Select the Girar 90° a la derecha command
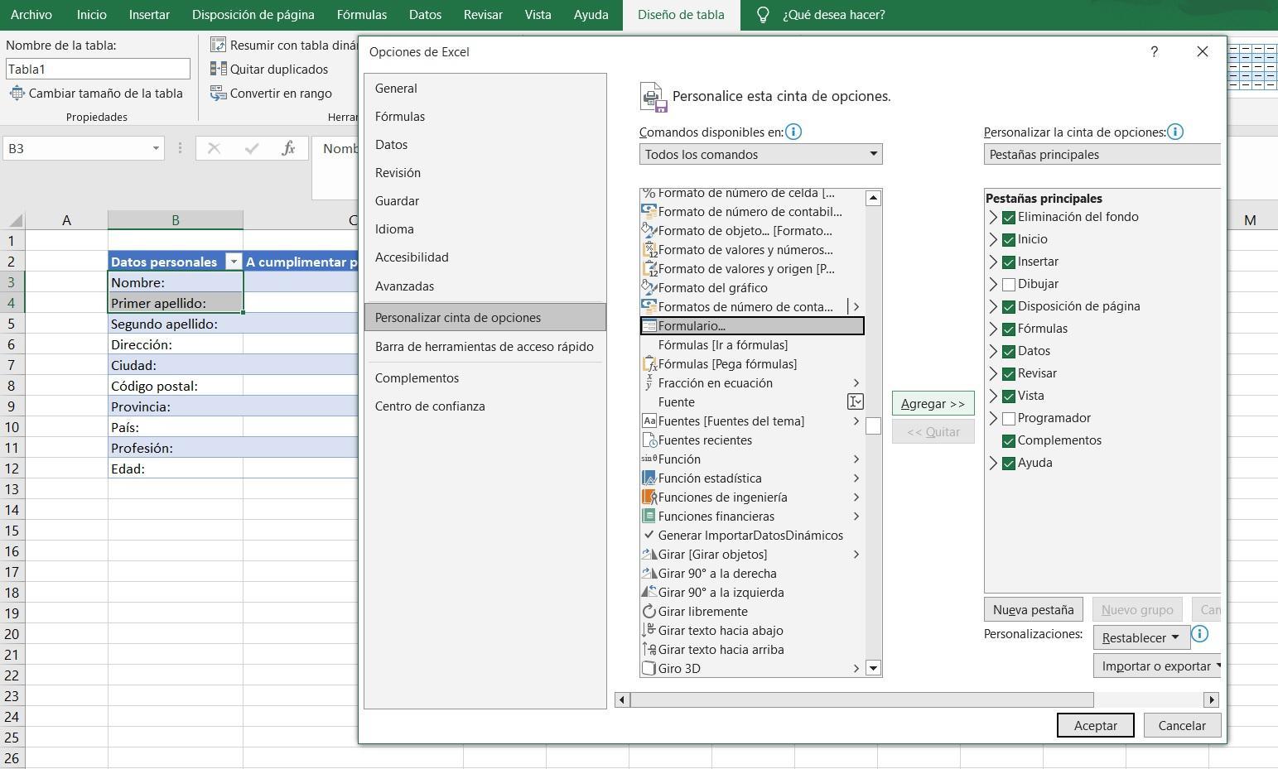 point(716,573)
